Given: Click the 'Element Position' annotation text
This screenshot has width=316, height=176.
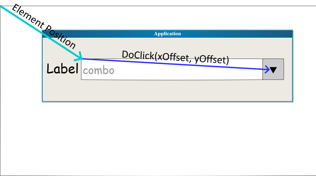Looking at the screenshot, I should click(x=43, y=27).
